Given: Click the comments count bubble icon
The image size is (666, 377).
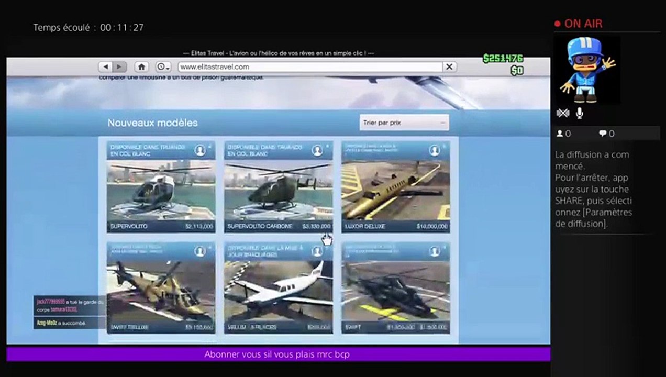Looking at the screenshot, I should coord(602,134).
